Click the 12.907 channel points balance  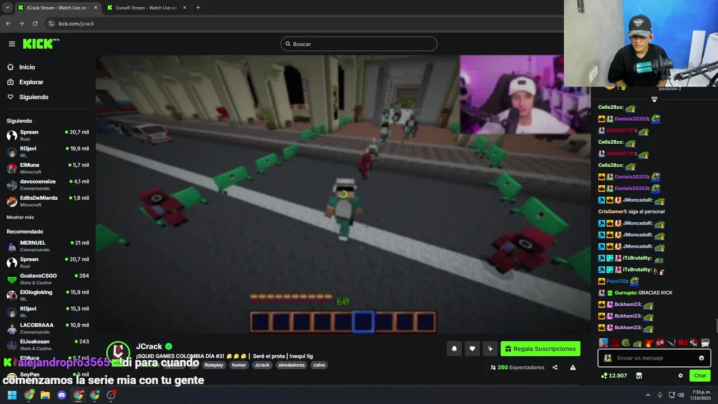614,376
